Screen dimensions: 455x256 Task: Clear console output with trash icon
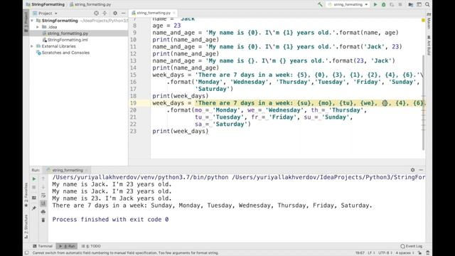point(43,220)
